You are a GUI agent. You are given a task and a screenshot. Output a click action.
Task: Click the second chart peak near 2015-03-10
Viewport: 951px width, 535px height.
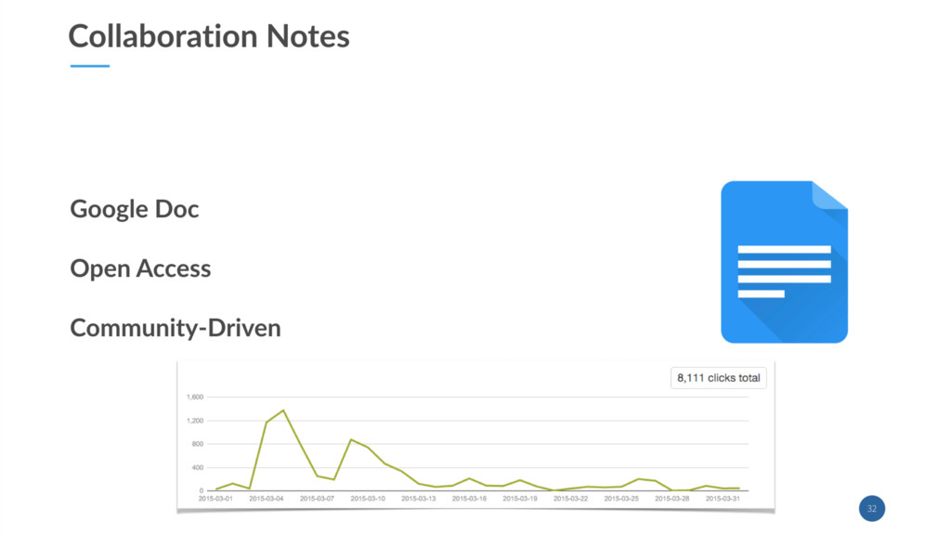(351, 439)
